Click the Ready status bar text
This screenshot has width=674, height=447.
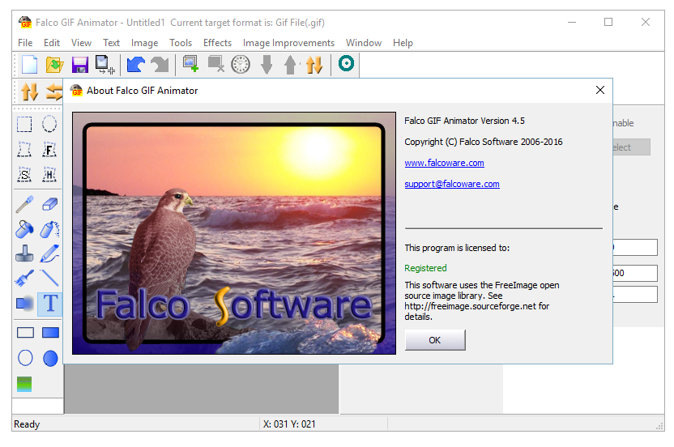(x=27, y=424)
